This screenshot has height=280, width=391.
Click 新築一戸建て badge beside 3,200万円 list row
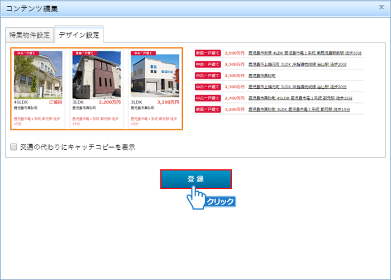[x=208, y=109]
